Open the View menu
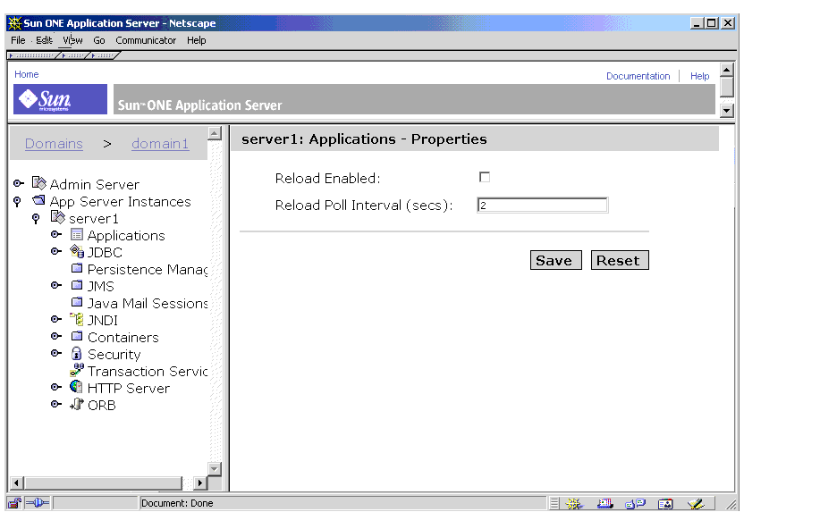This screenshot has width=820, height=512. 72,40
